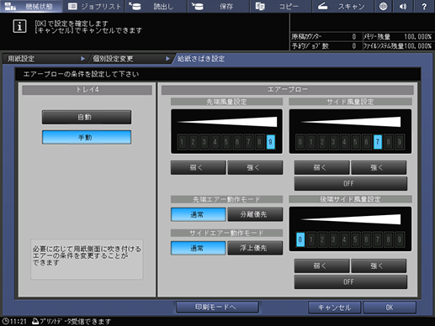Click the 予約ジョブ数 reserved job count
Image resolution: width=435 pixels, height=326 pixels.
(x=354, y=46)
